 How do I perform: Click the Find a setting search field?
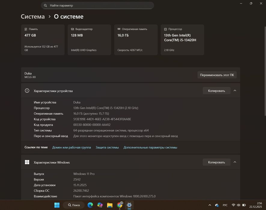click(x=99, y=5)
